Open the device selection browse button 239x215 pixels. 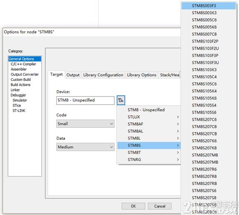pos(121,100)
